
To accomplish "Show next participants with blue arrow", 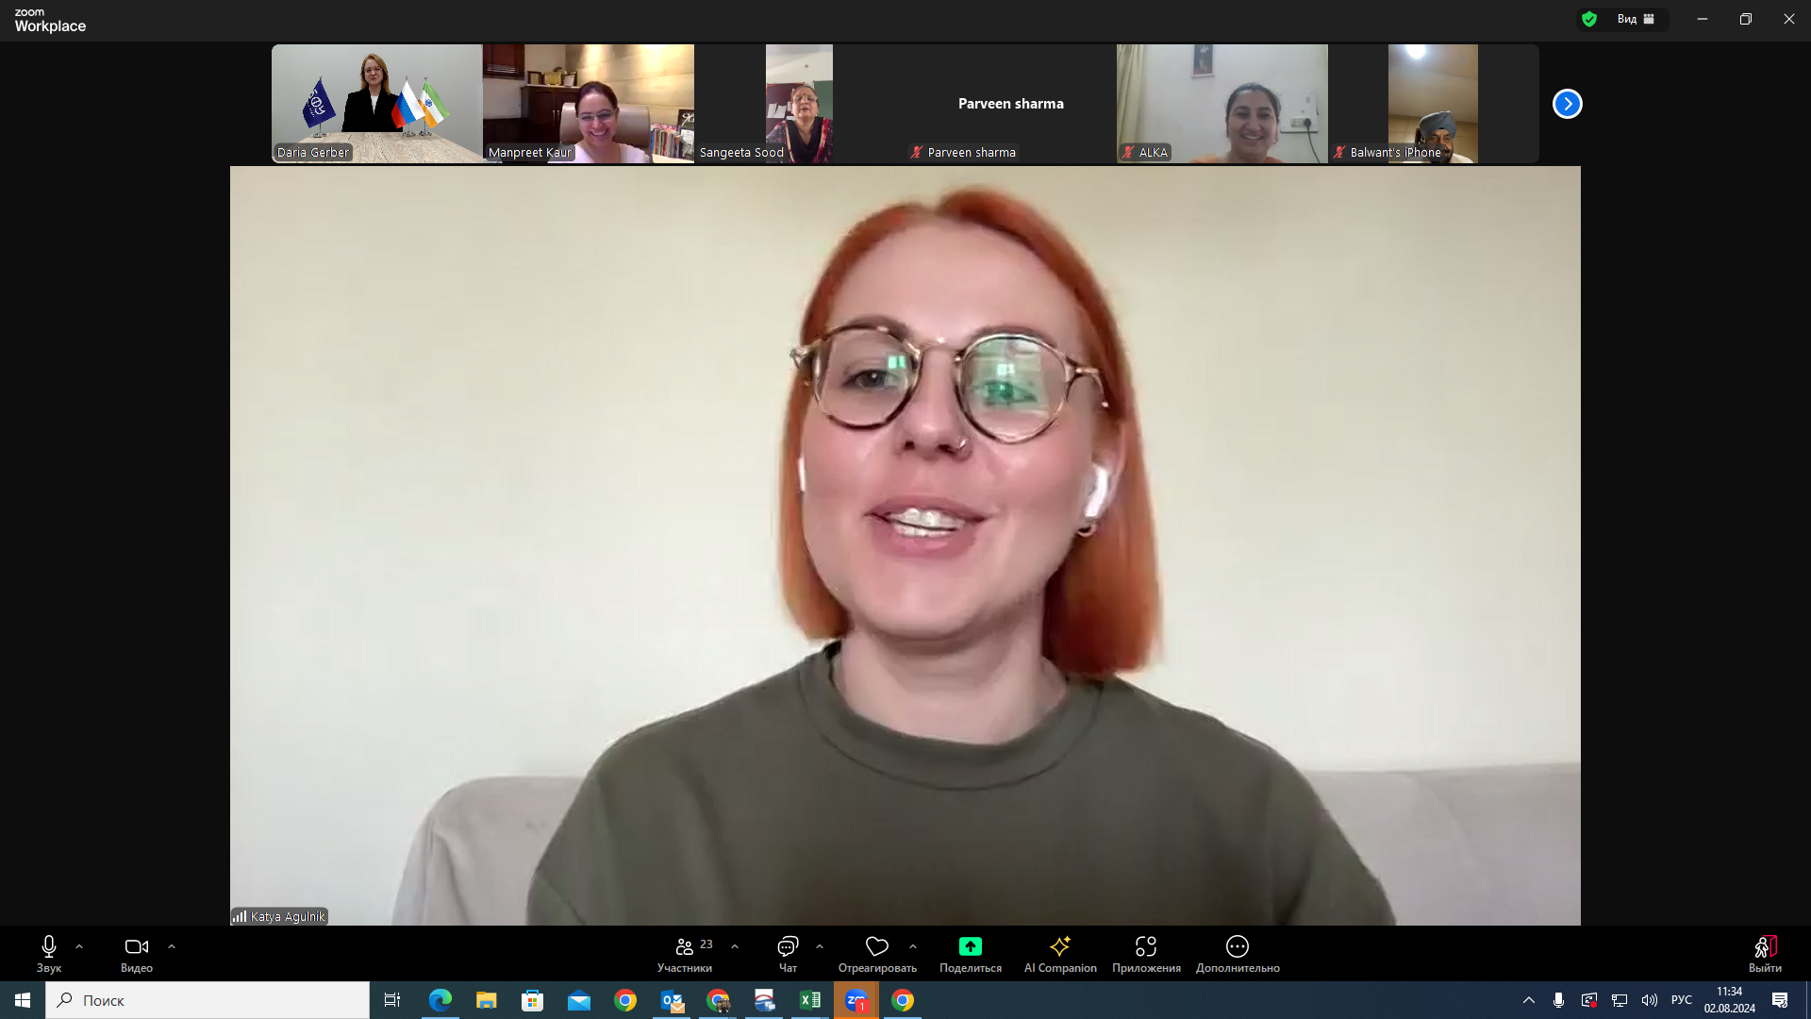I will [x=1567, y=104].
